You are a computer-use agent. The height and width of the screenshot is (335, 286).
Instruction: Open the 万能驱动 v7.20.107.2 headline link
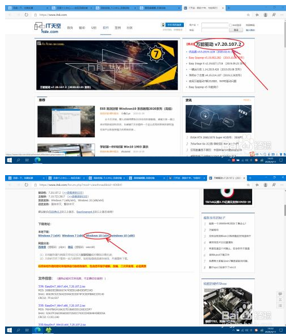[219, 44]
